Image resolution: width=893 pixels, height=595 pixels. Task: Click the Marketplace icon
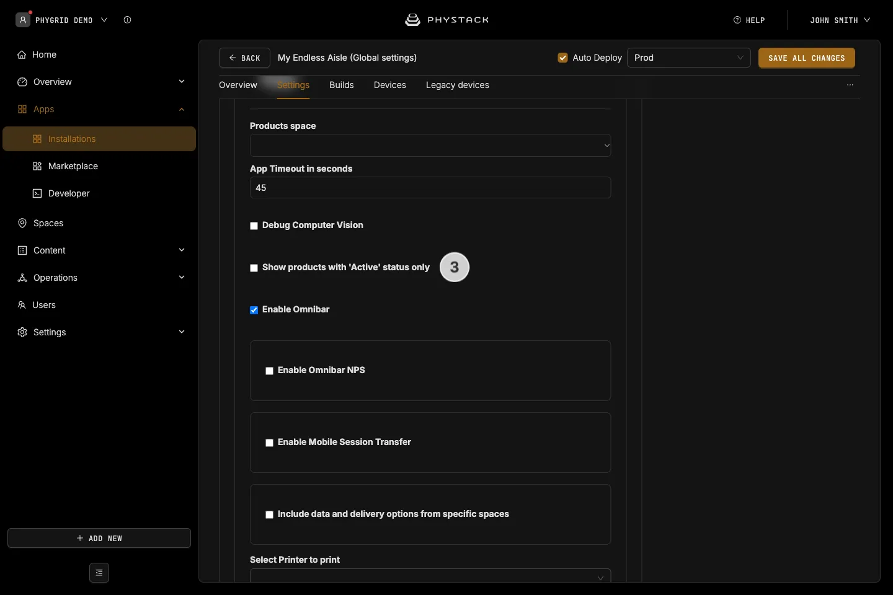click(x=37, y=166)
